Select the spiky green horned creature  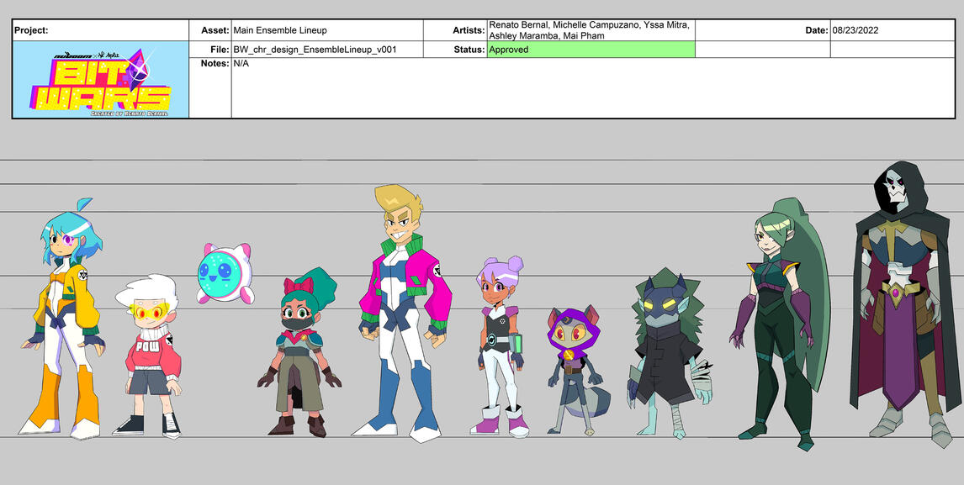pyautogui.click(x=670, y=354)
